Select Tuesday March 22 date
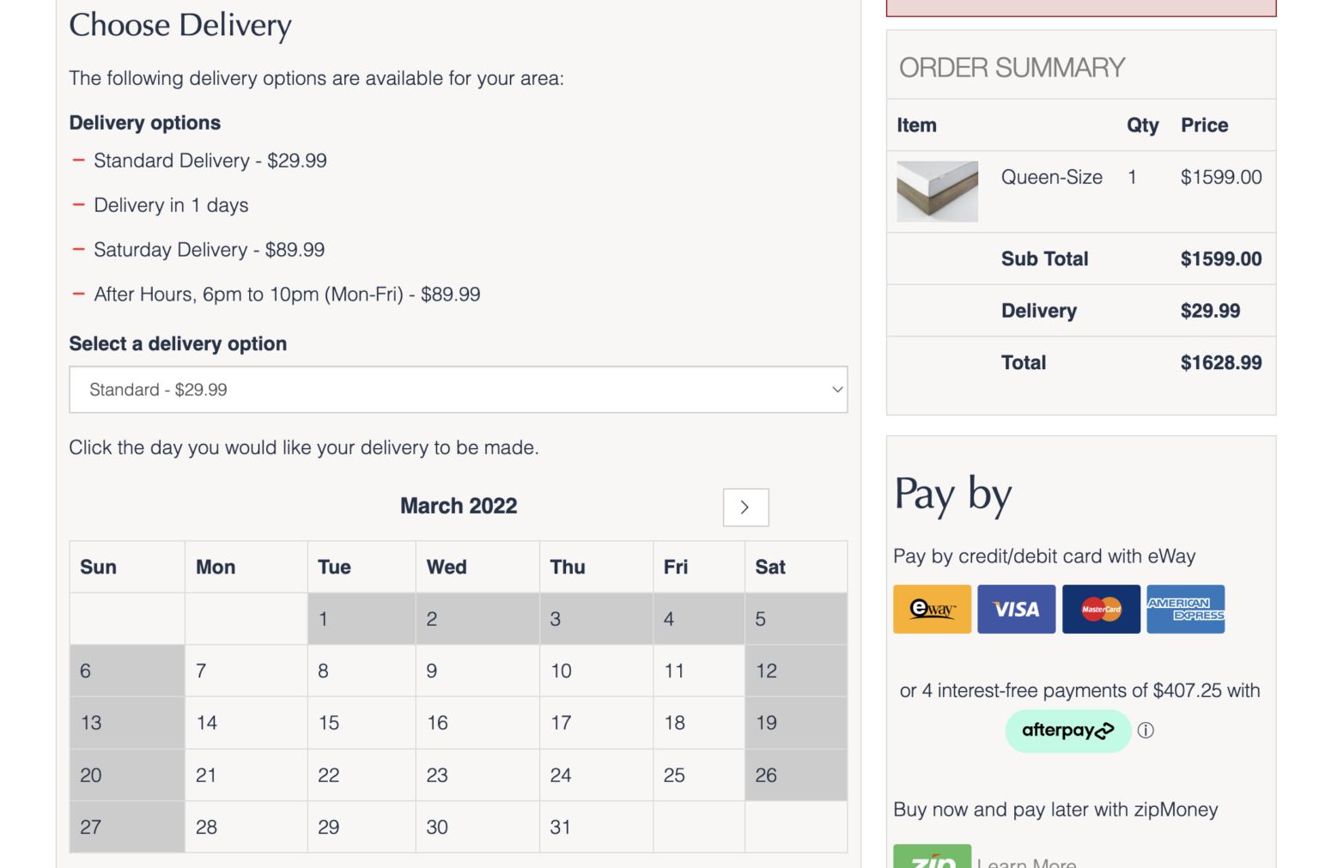The image size is (1319, 868). click(362, 775)
